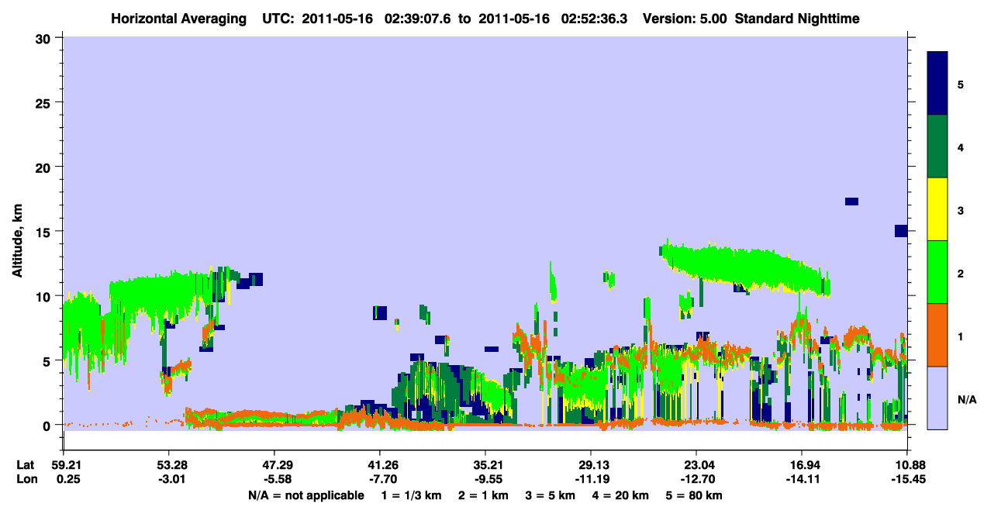The width and height of the screenshot is (1008, 517).
Task: Click the lavender N/A colorbar segment
Action: (x=937, y=398)
